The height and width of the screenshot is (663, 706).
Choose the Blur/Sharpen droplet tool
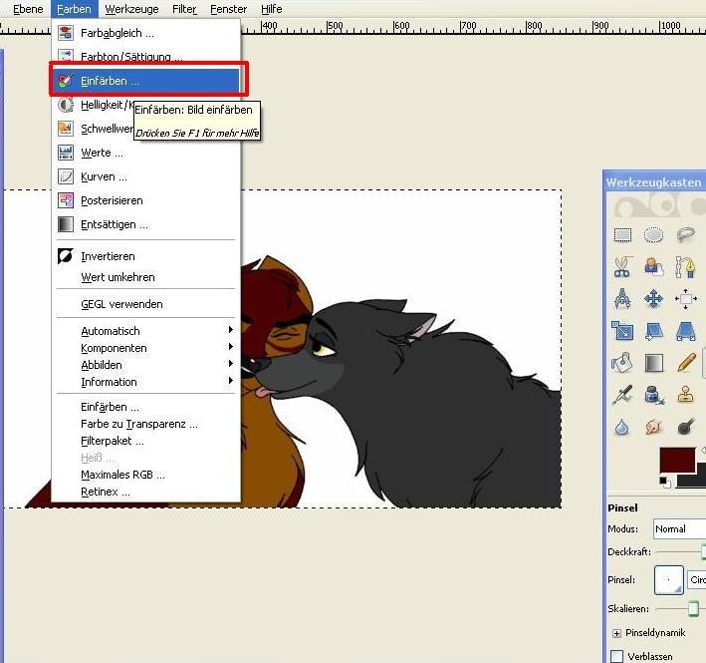point(621,427)
